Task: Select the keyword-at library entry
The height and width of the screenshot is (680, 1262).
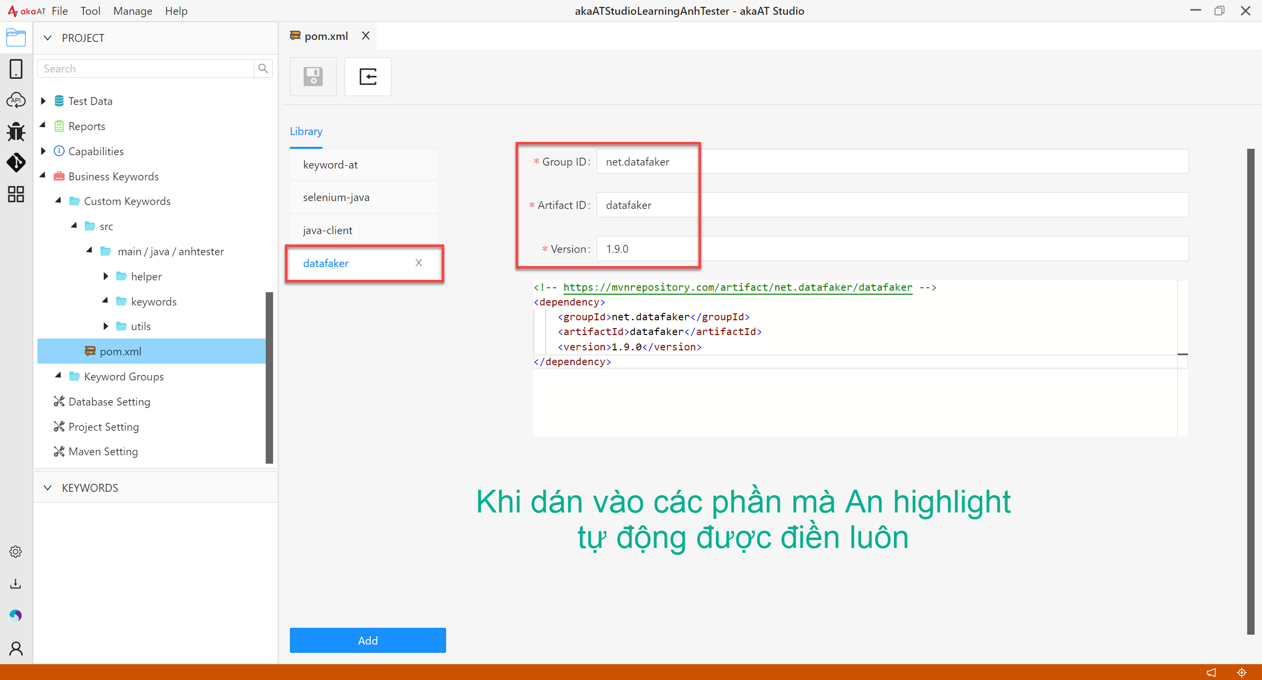Action: 364,165
